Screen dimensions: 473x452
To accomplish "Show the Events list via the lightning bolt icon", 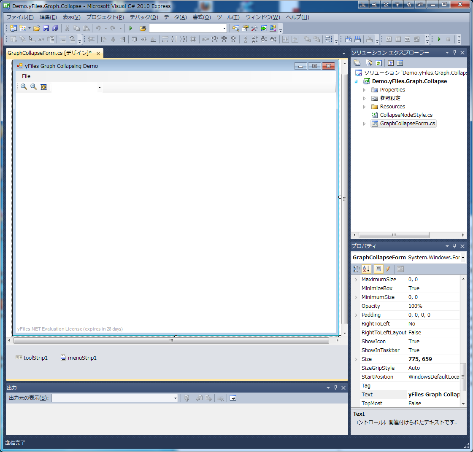I will click(x=388, y=269).
